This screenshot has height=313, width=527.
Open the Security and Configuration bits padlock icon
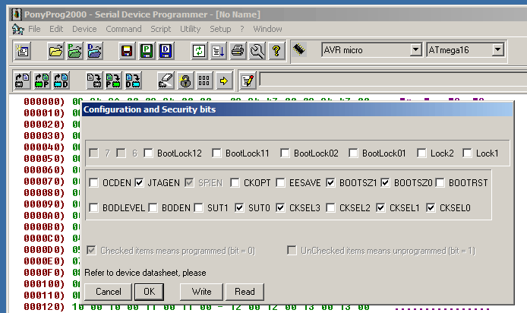click(x=185, y=81)
